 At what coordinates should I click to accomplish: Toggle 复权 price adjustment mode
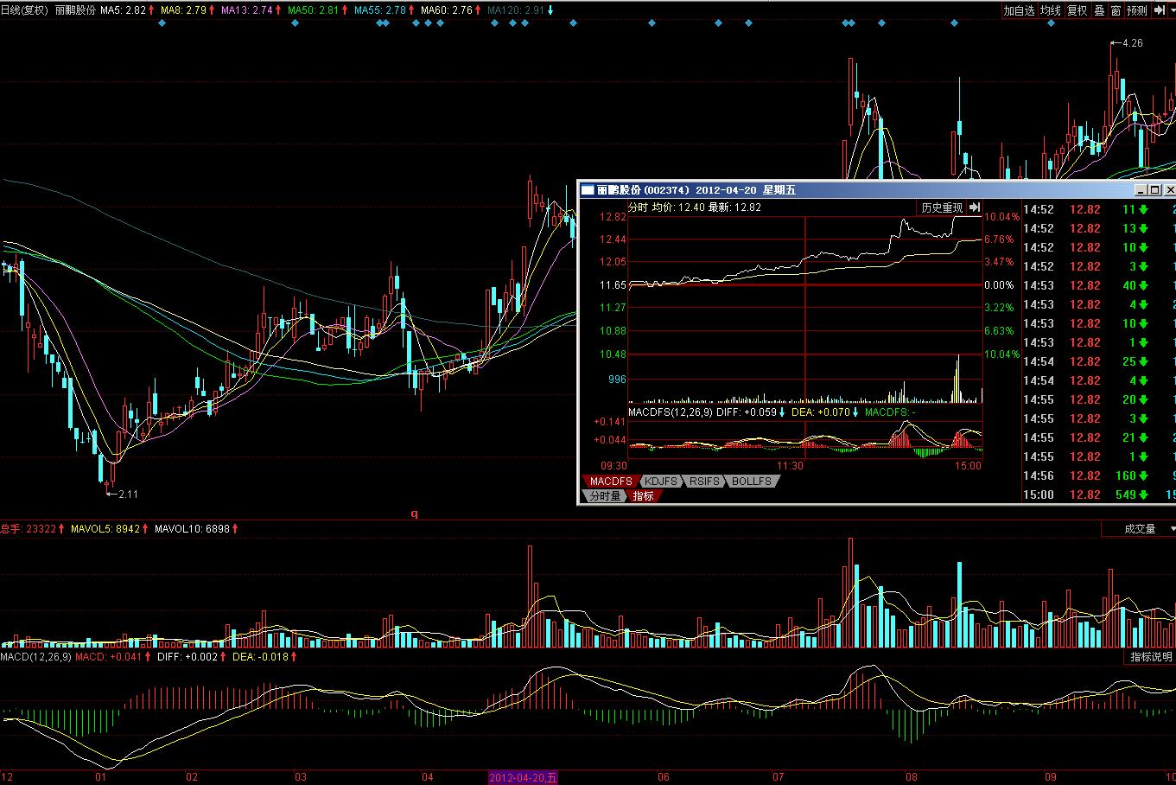click(1077, 10)
